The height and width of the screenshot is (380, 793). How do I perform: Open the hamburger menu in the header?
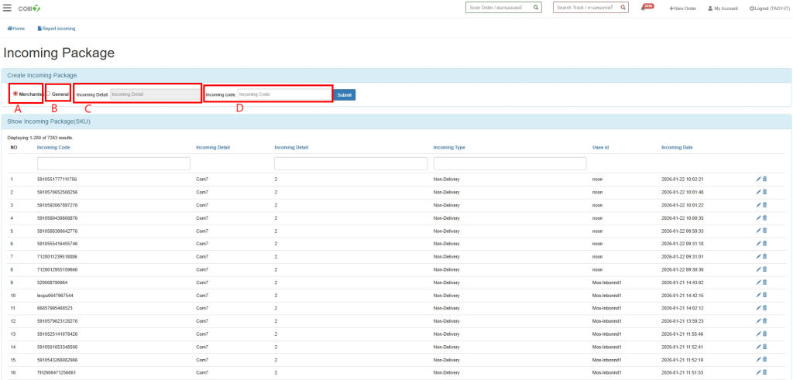click(x=8, y=8)
